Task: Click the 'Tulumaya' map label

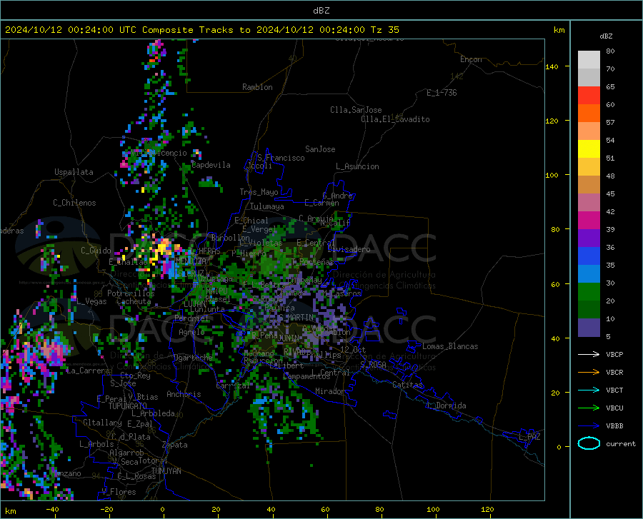Action: tap(267, 206)
